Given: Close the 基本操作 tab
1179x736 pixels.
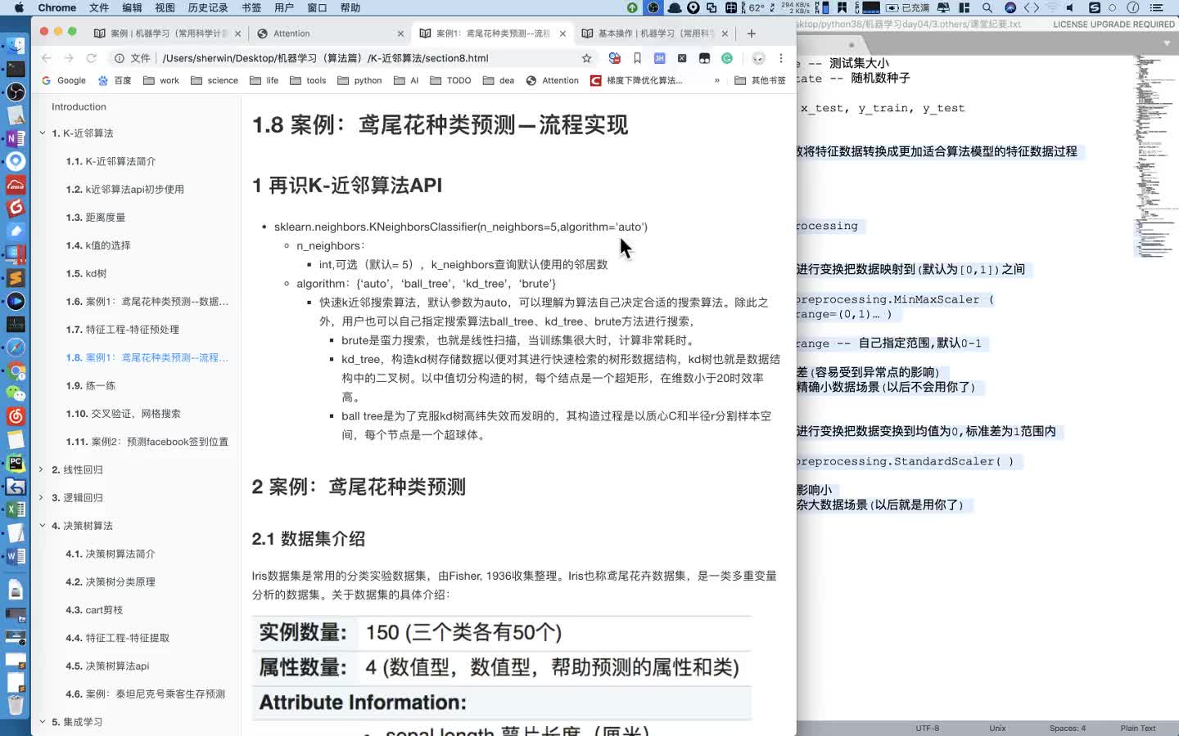Looking at the screenshot, I should [x=725, y=34].
